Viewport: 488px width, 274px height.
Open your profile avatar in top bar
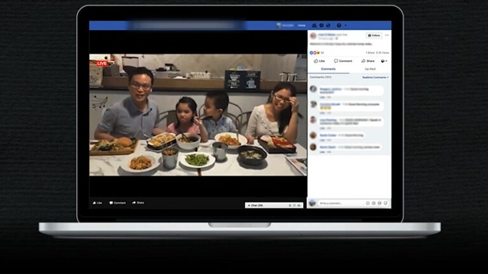(x=278, y=25)
